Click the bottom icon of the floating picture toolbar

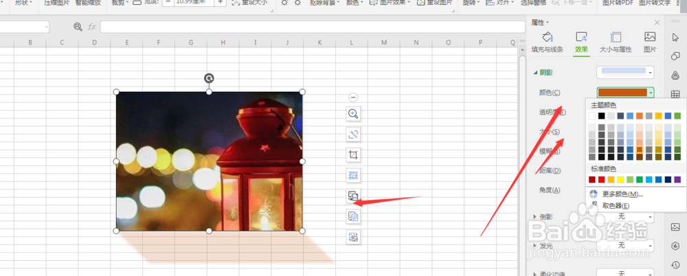353,237
